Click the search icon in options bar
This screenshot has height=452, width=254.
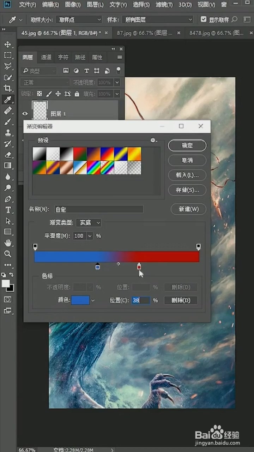click(235, 19)
